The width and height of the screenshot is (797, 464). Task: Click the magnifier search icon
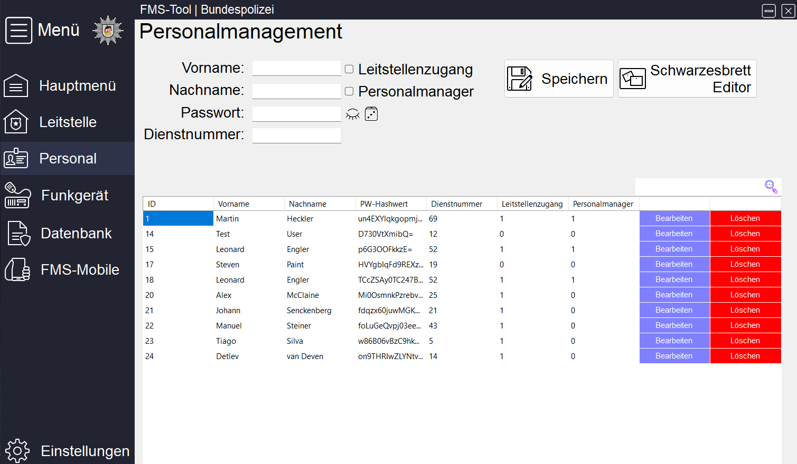pos(771,187)
